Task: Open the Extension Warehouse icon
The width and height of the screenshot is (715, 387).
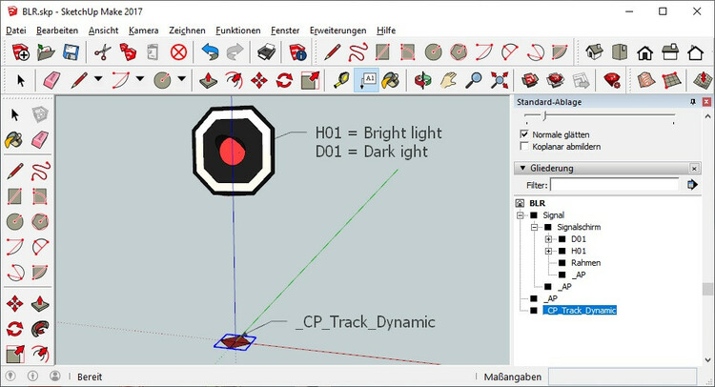Action: click(x=556, y=80)
